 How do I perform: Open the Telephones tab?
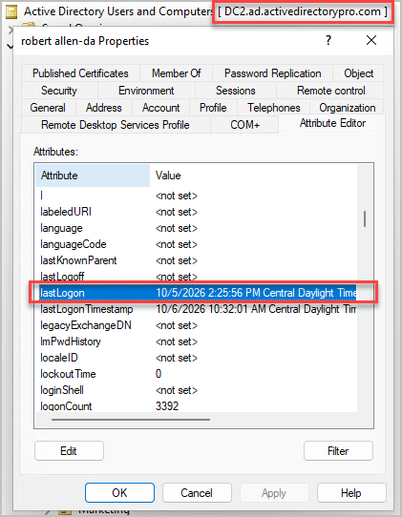click(x=274, y=108)
